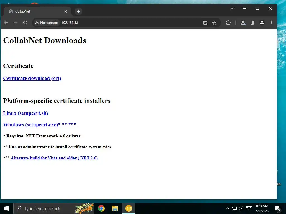This screenshot has height=214, width=286.
Task: Open the clock showing 6:25 AM
Action: [262, 208]
